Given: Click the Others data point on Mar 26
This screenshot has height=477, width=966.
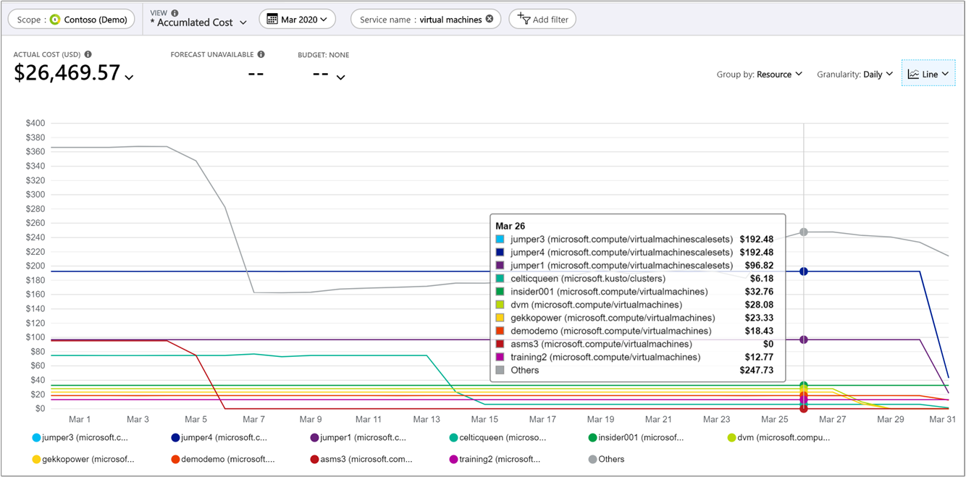Looking at the screenshot, I should click(803, 232).
